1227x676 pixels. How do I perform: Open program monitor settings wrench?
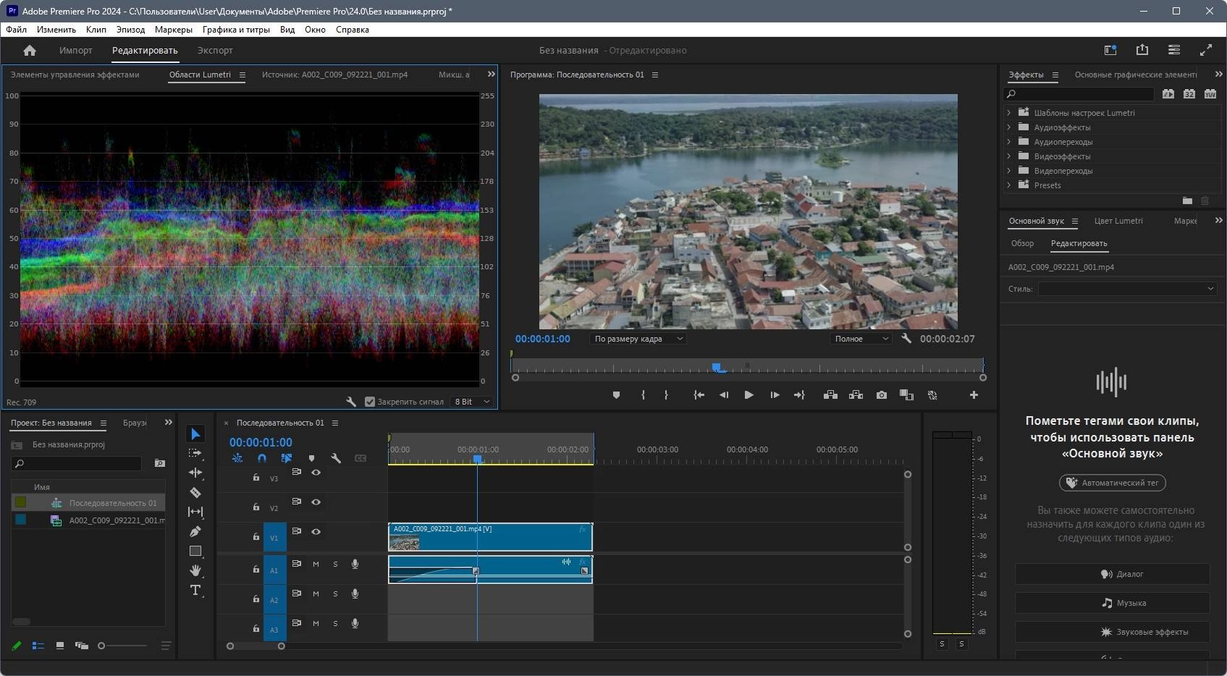(906, 338)
